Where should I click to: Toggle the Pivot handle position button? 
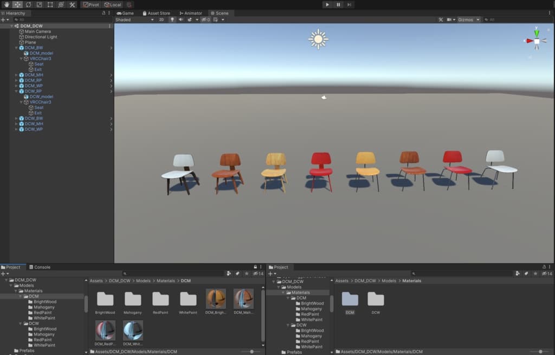coord(91,4)
